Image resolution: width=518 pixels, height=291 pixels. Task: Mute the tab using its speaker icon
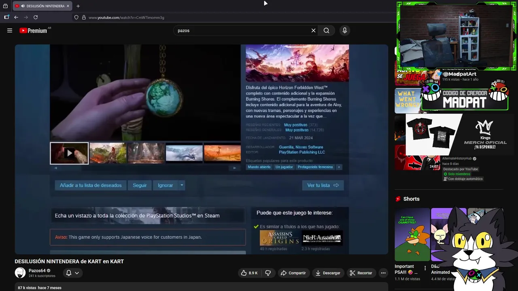[x=23, y=6]
